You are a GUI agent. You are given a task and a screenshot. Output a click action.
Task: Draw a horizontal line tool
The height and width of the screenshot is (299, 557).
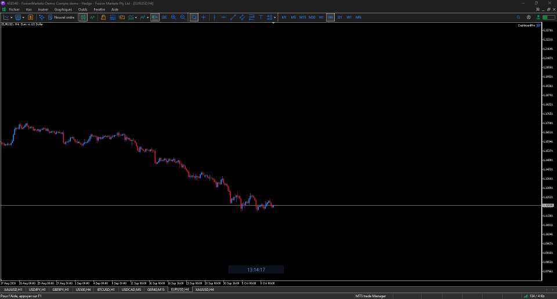point(224,17)
